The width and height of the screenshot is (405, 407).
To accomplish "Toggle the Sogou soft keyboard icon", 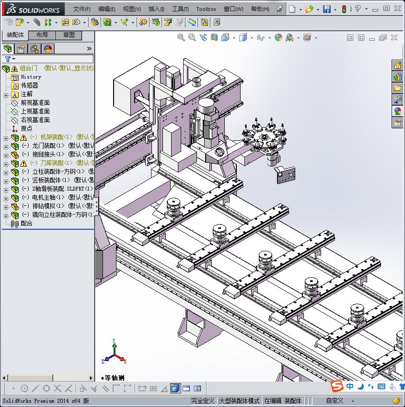I will 382,386.
